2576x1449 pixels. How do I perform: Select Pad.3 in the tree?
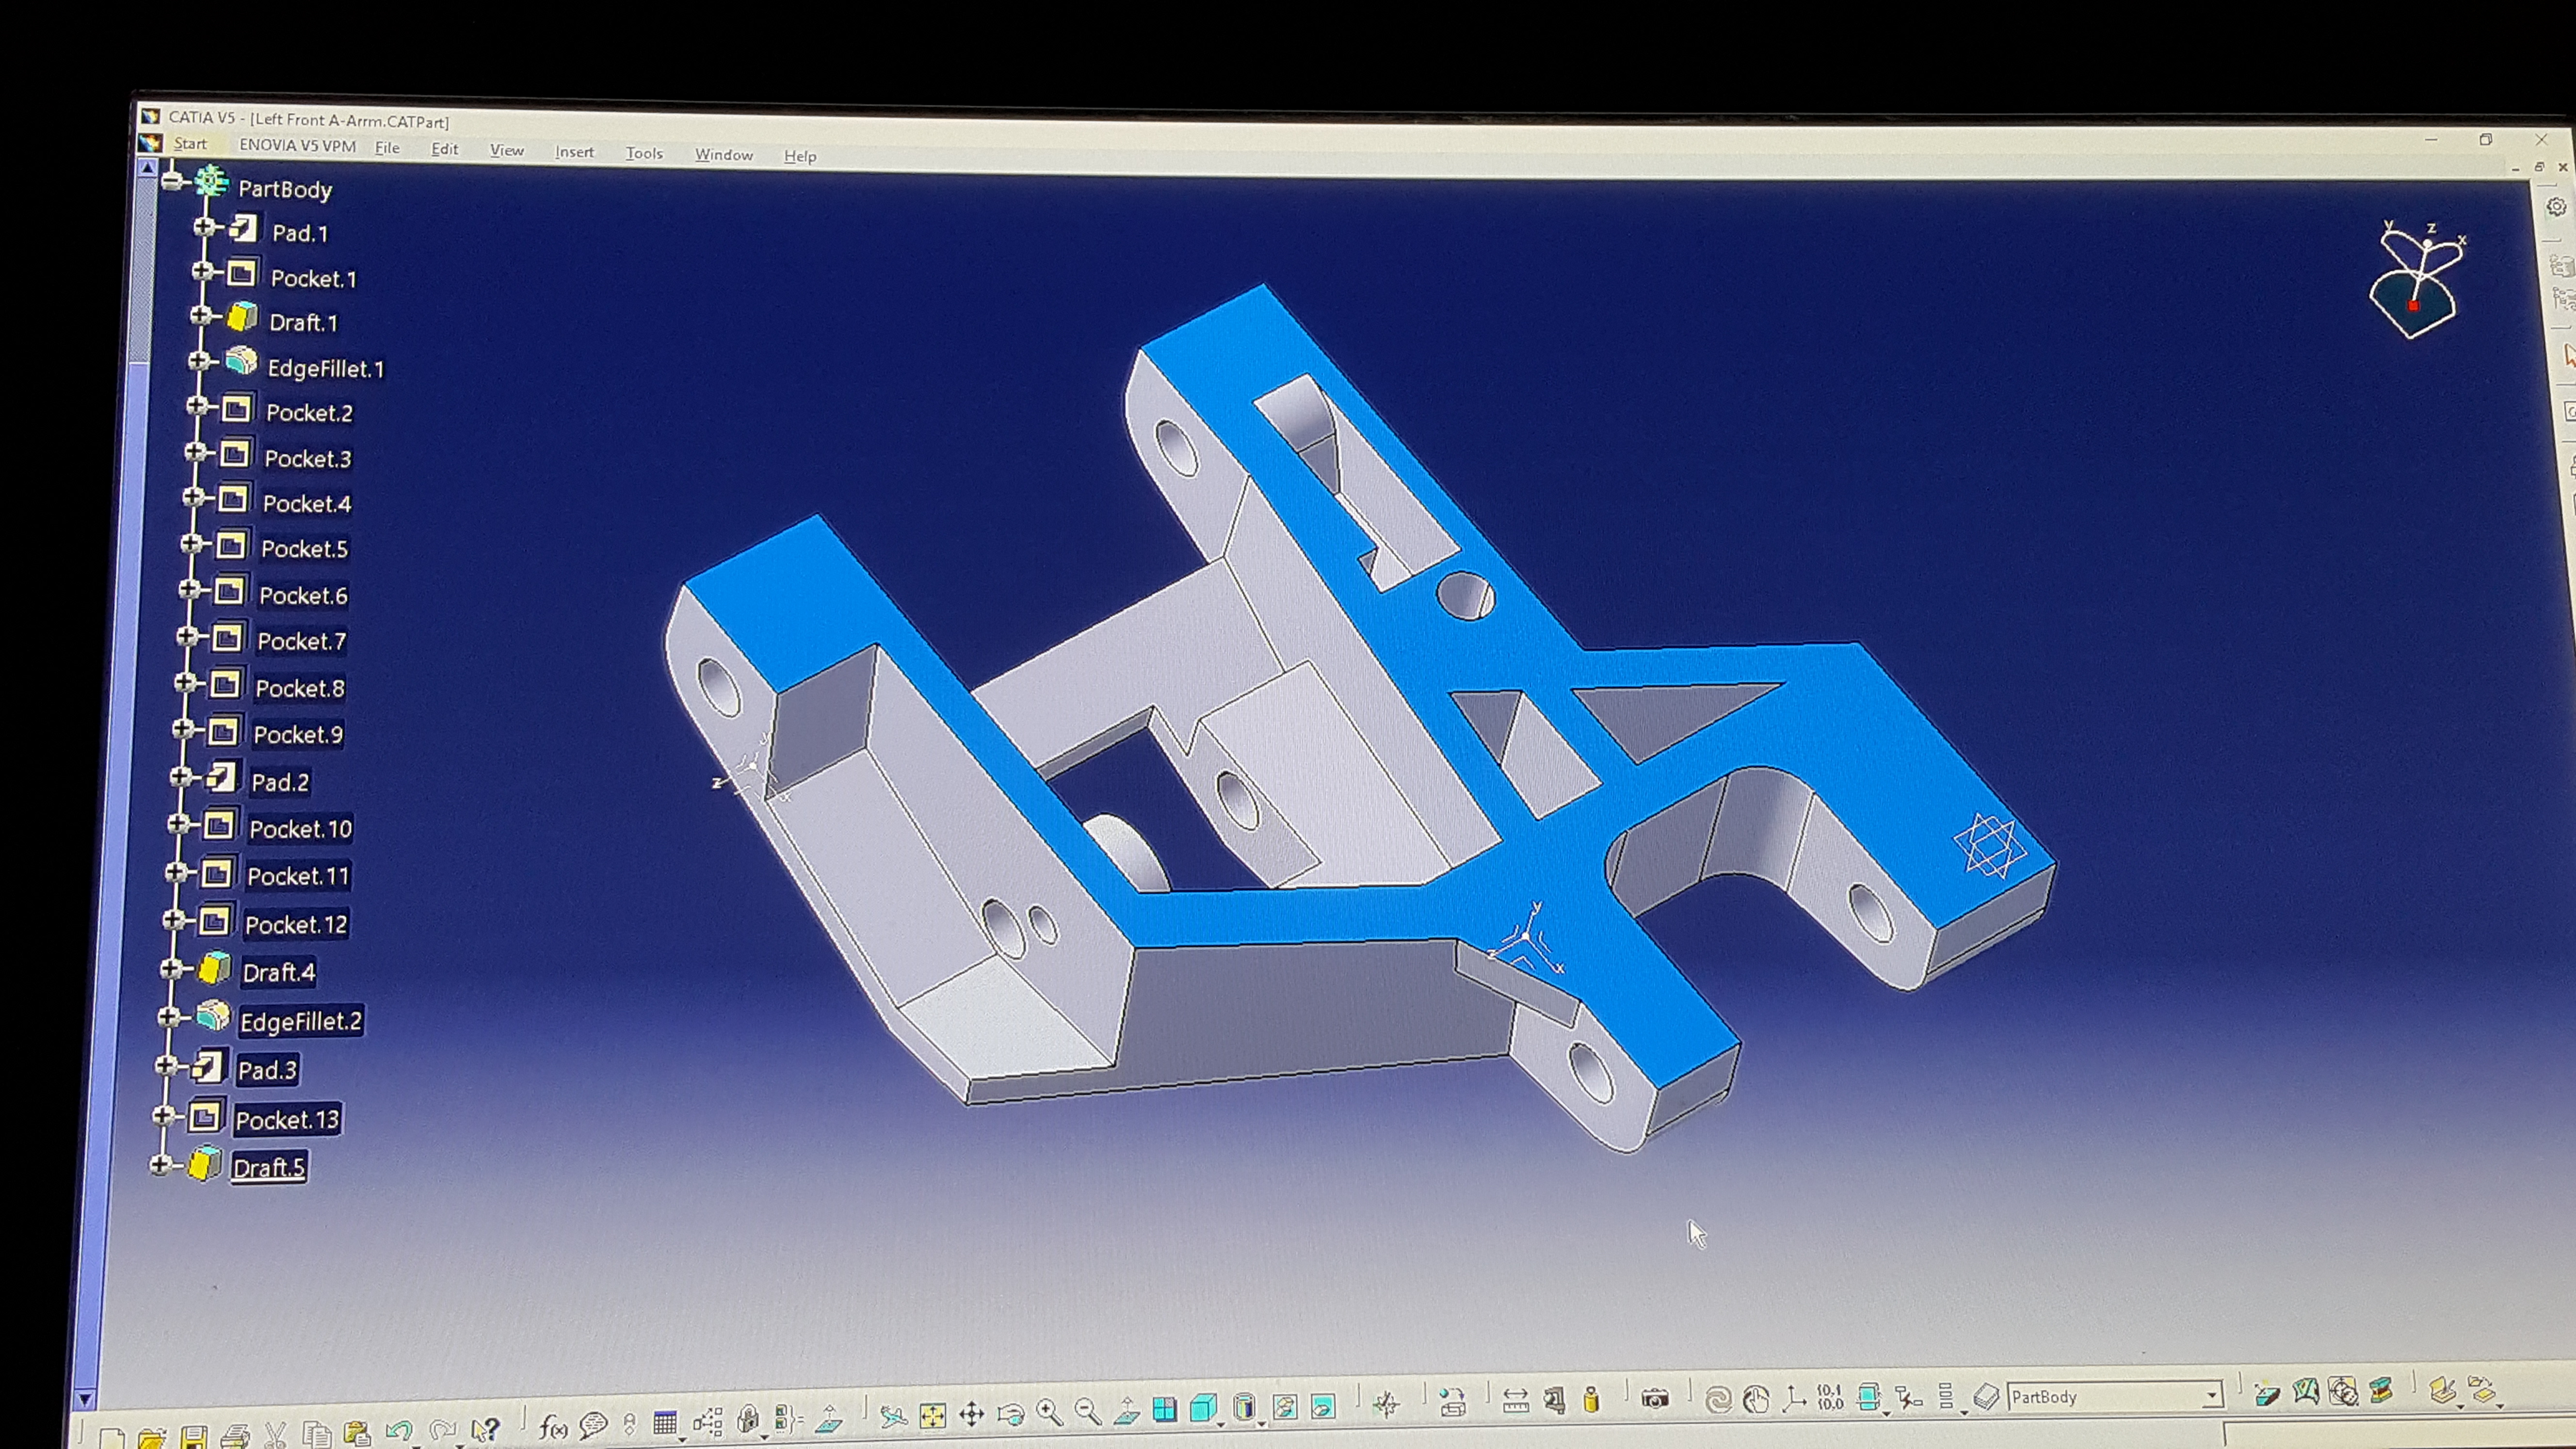pyautogui.click(x=267, y=1070)
